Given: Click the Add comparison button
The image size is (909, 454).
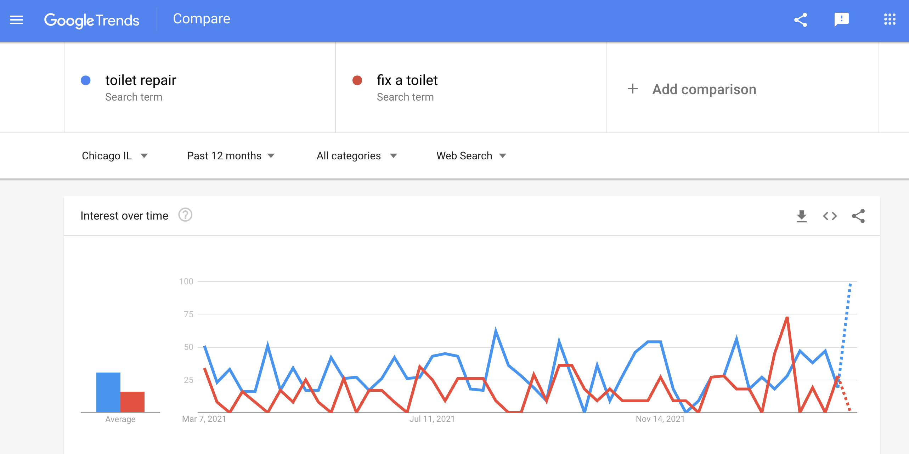Looking at the screenshot, I should coord(692,89).
